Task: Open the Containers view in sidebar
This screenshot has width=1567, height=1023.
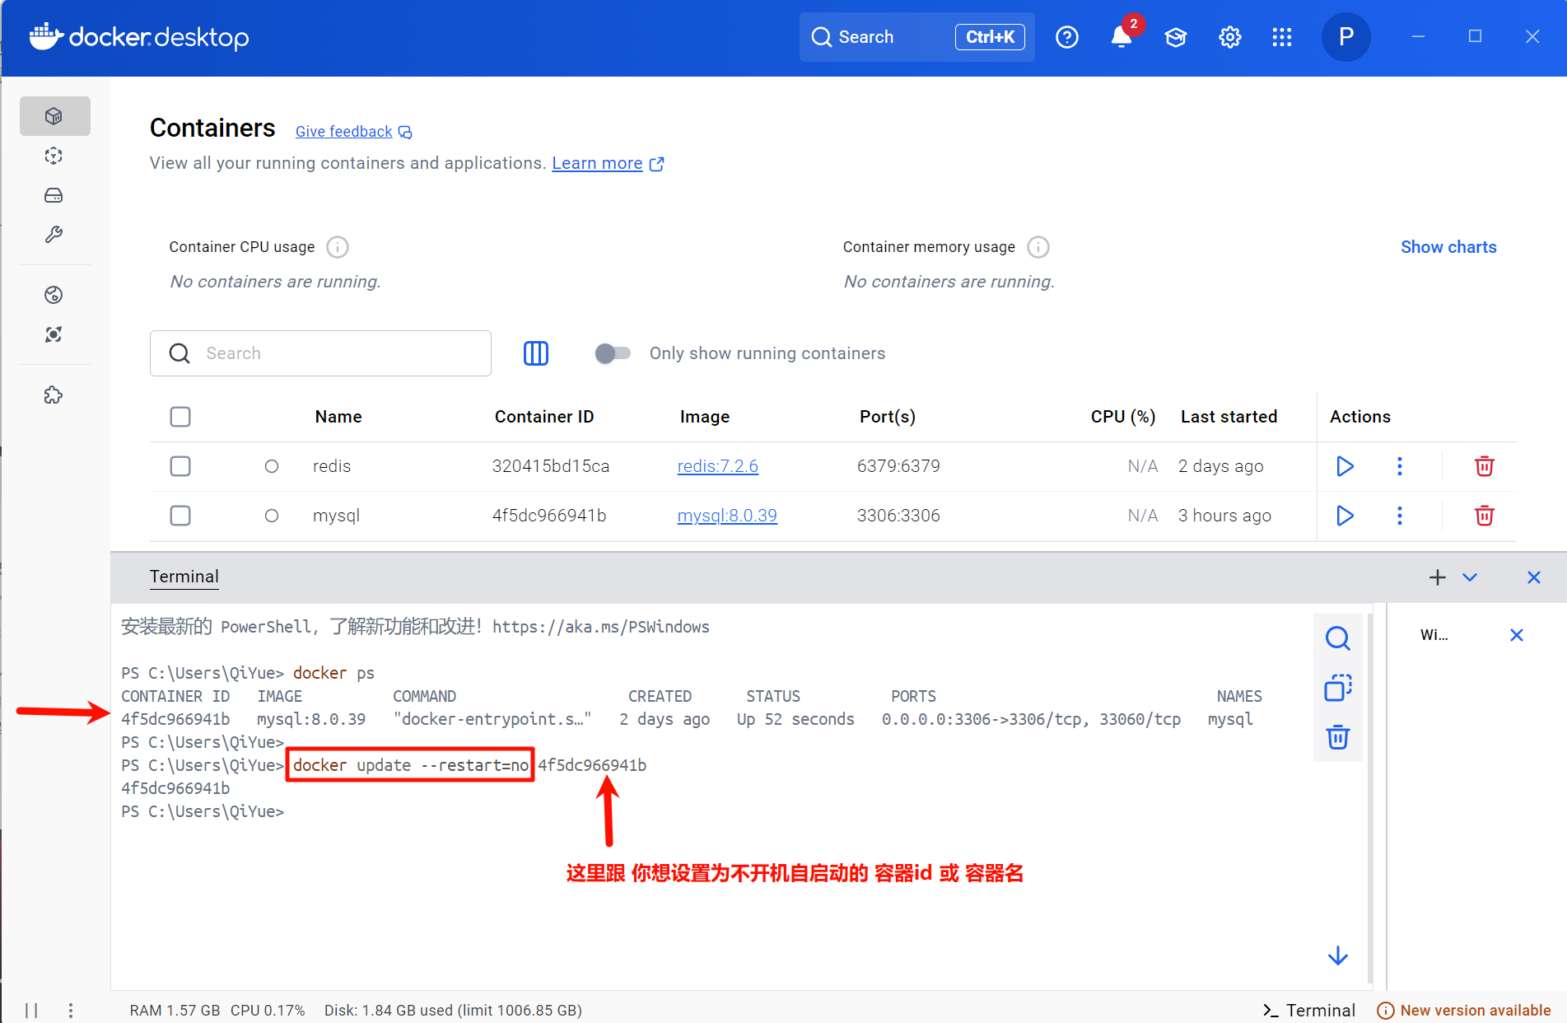Action: 54,116
